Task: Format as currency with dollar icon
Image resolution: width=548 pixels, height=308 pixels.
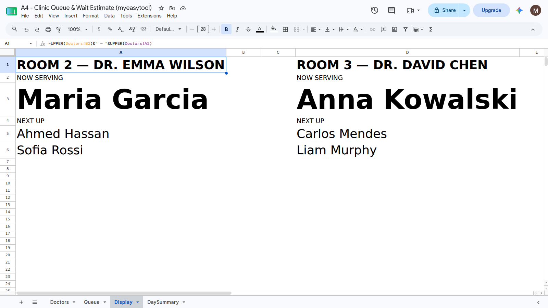Action: 99,29
